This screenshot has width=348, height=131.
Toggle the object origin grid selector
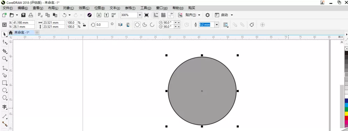(4, 25)
